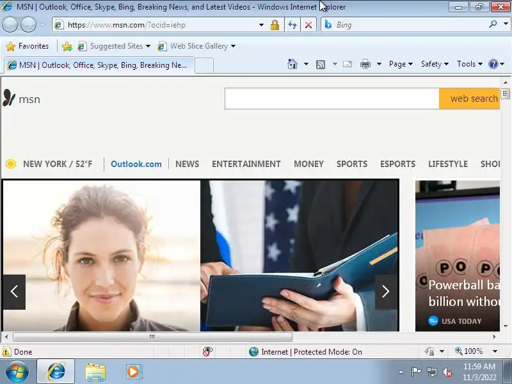This screenshot has height=384, width=512.
Task: Open the SPORTS section
Action: [352, 164]
